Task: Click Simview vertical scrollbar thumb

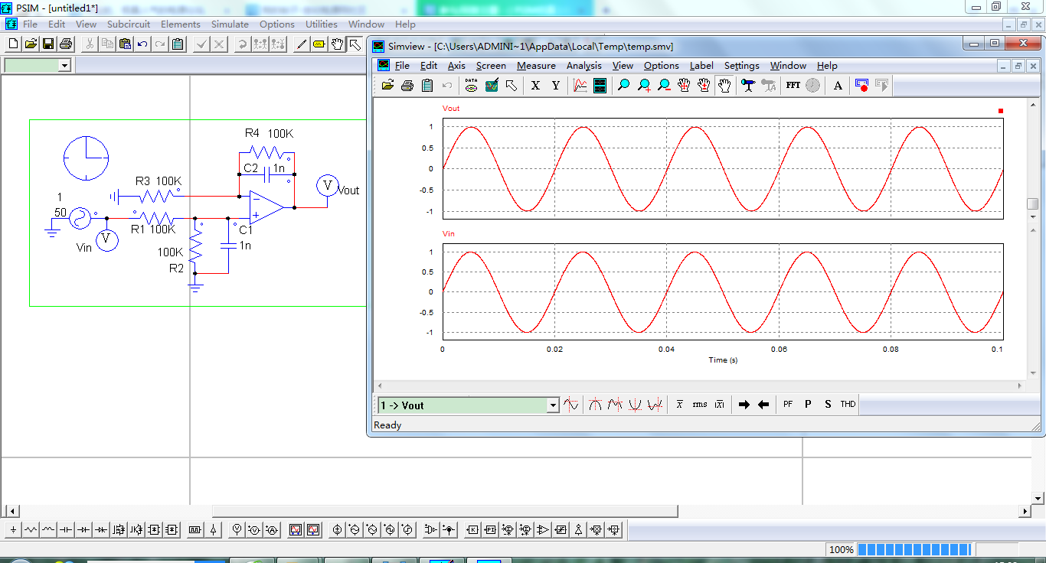Action: click(x=1032, y=204)
